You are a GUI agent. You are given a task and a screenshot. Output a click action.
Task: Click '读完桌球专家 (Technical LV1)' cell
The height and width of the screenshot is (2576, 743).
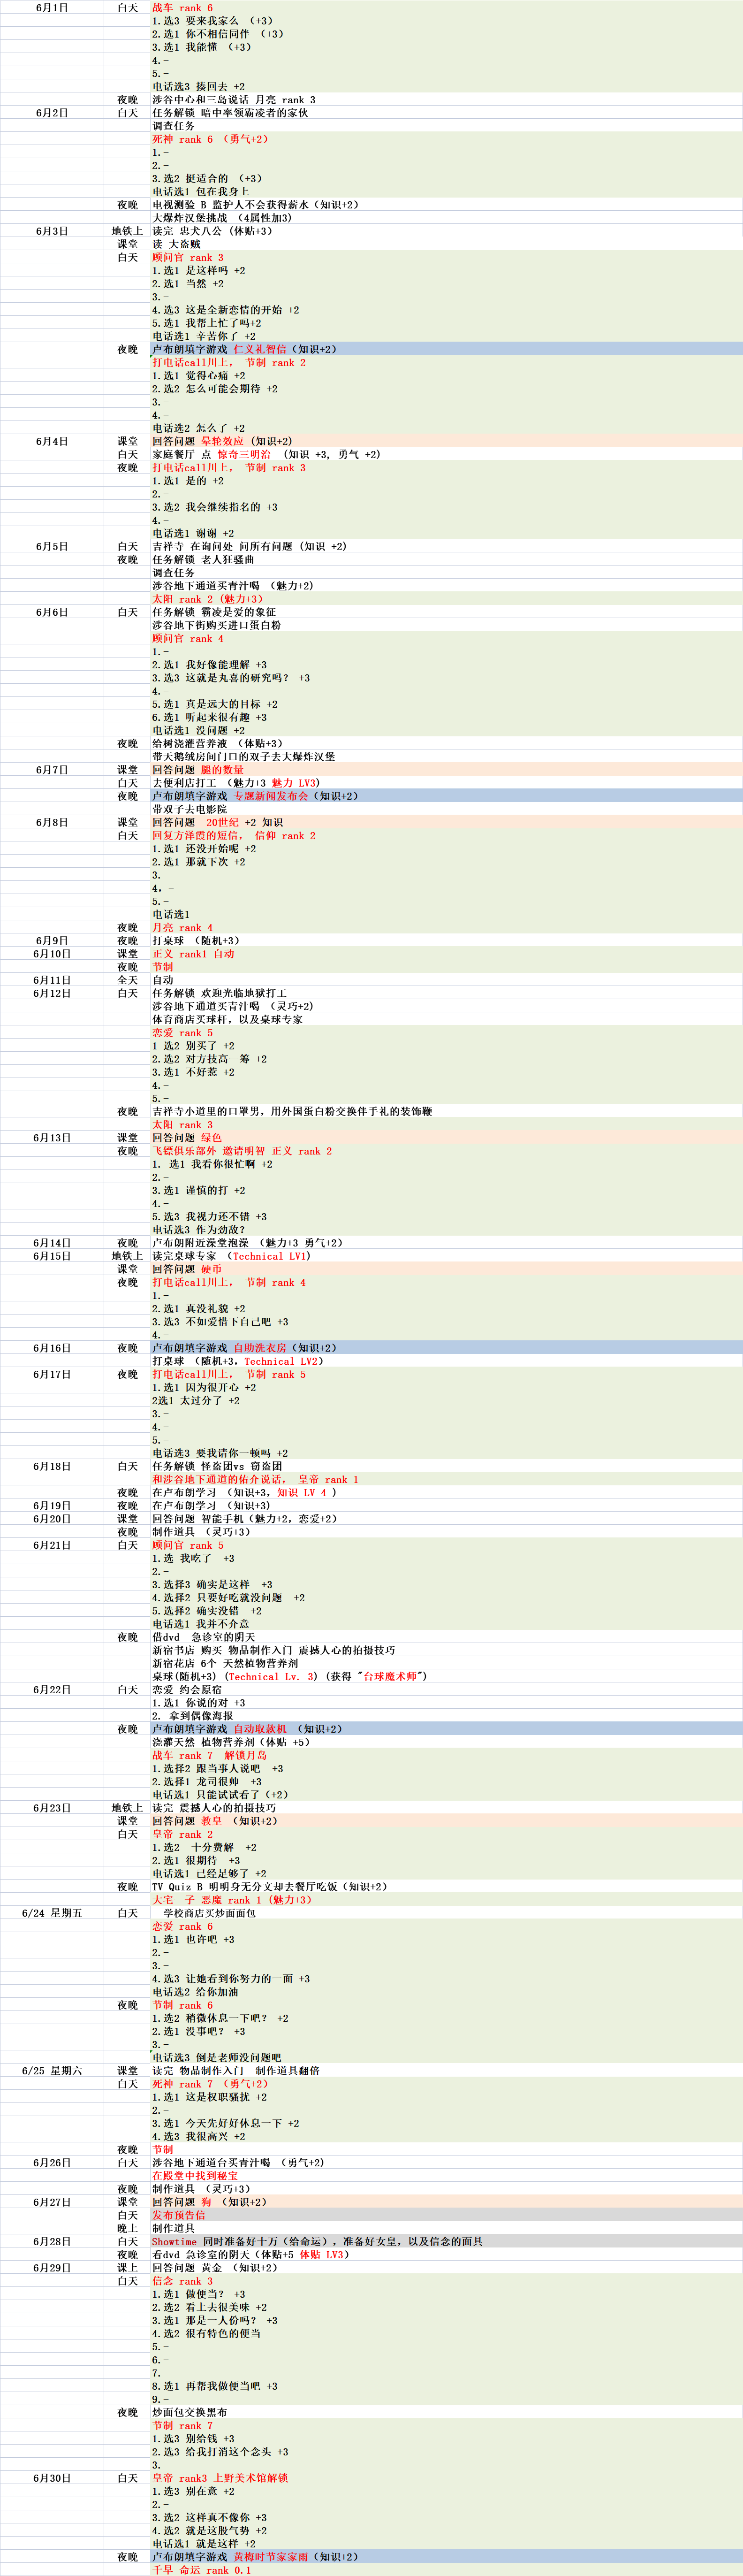coord(446,1255)
